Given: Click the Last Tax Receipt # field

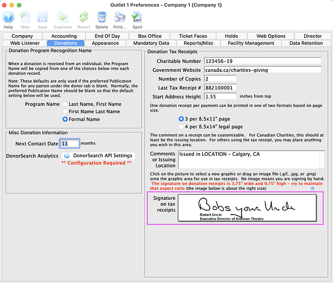Looking at the screenshot, I should [221, 88].
